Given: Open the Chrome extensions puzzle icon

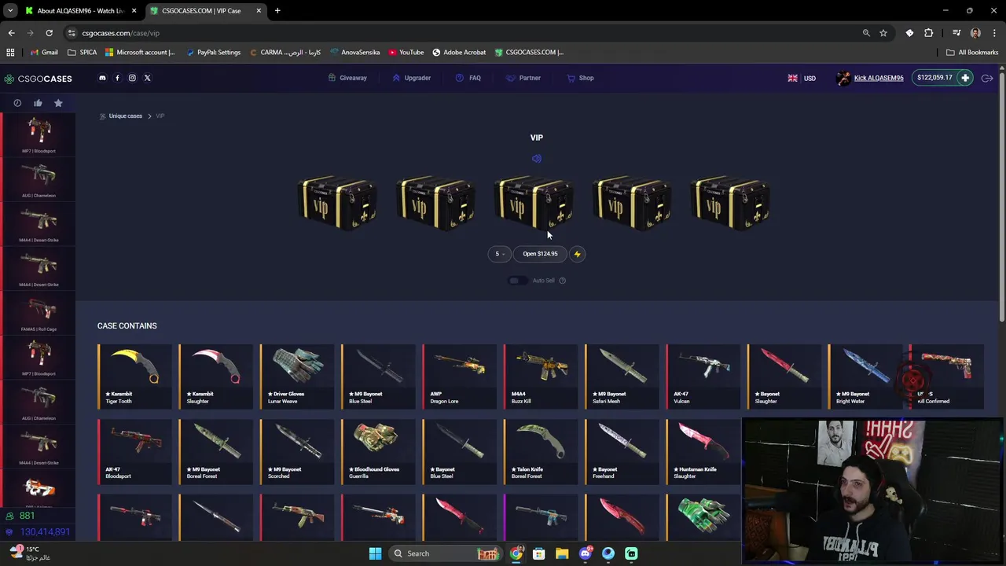Looking at the screenshot, I should point(929,33).
